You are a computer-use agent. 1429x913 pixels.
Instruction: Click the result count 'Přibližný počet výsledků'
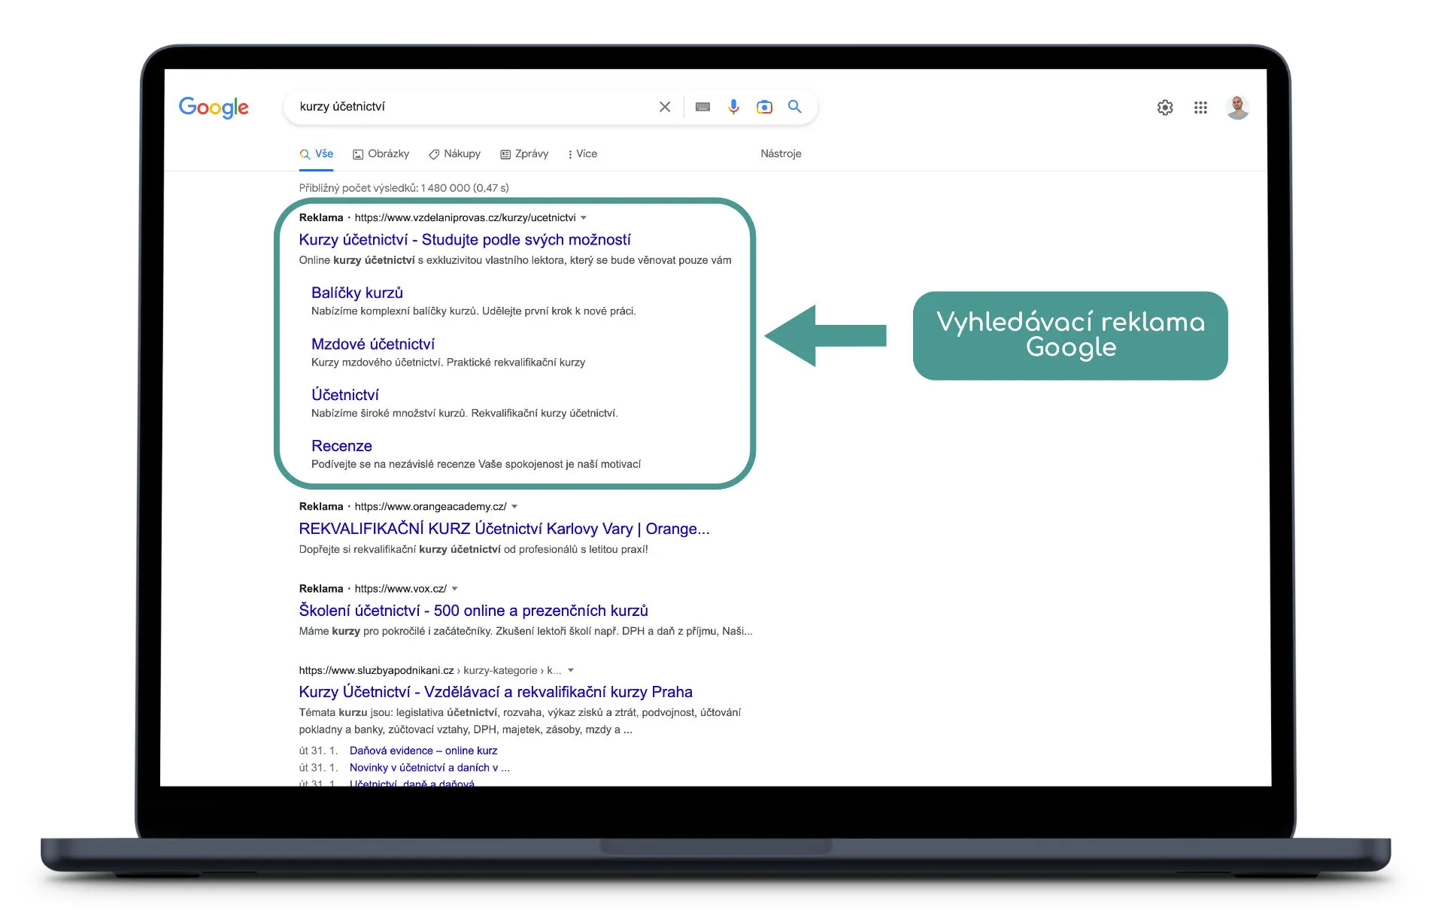(404, 188)
